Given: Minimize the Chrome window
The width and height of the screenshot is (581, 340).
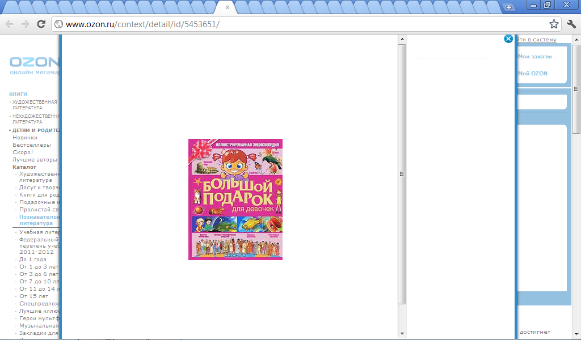Looking at the screenshot, I should (x=533, y=5).
